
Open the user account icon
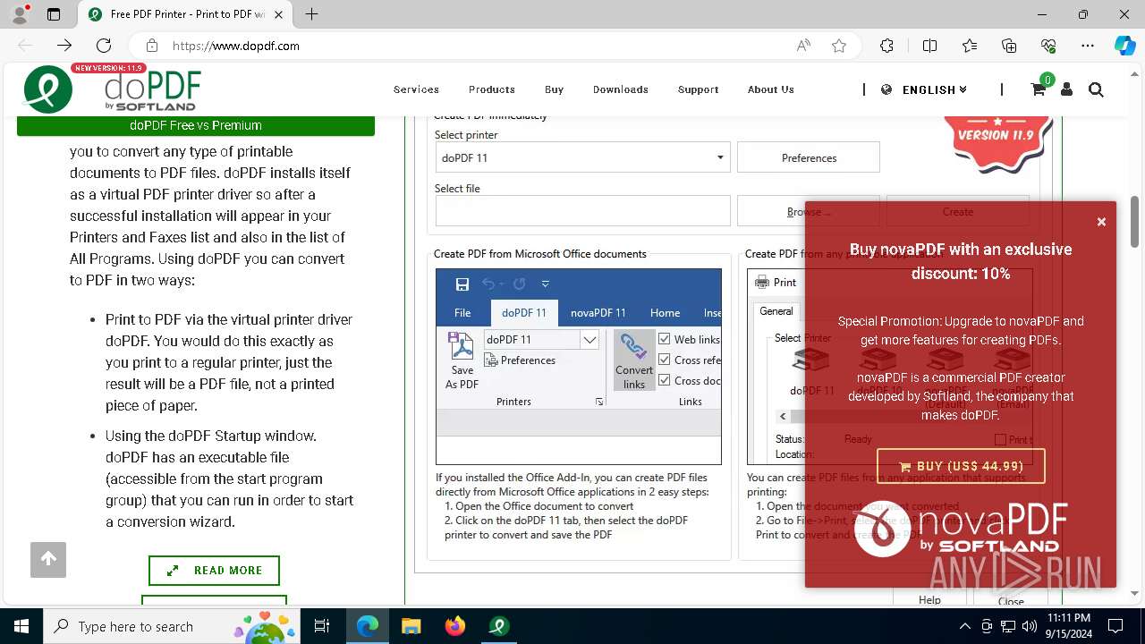click(1066, 89)
